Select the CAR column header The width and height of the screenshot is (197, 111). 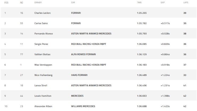tap(73, 2)
